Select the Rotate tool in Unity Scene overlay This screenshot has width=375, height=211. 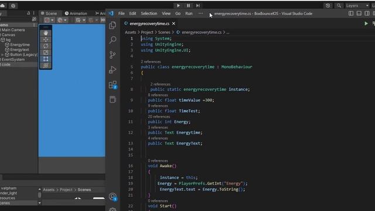click(x=46, y=46)
